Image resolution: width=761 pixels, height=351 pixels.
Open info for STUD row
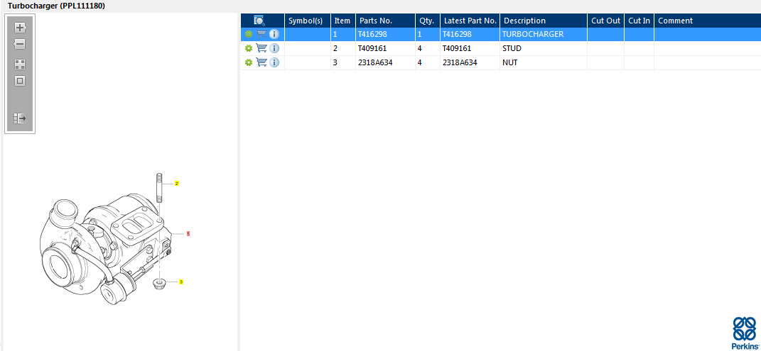[x=274, y=48]
